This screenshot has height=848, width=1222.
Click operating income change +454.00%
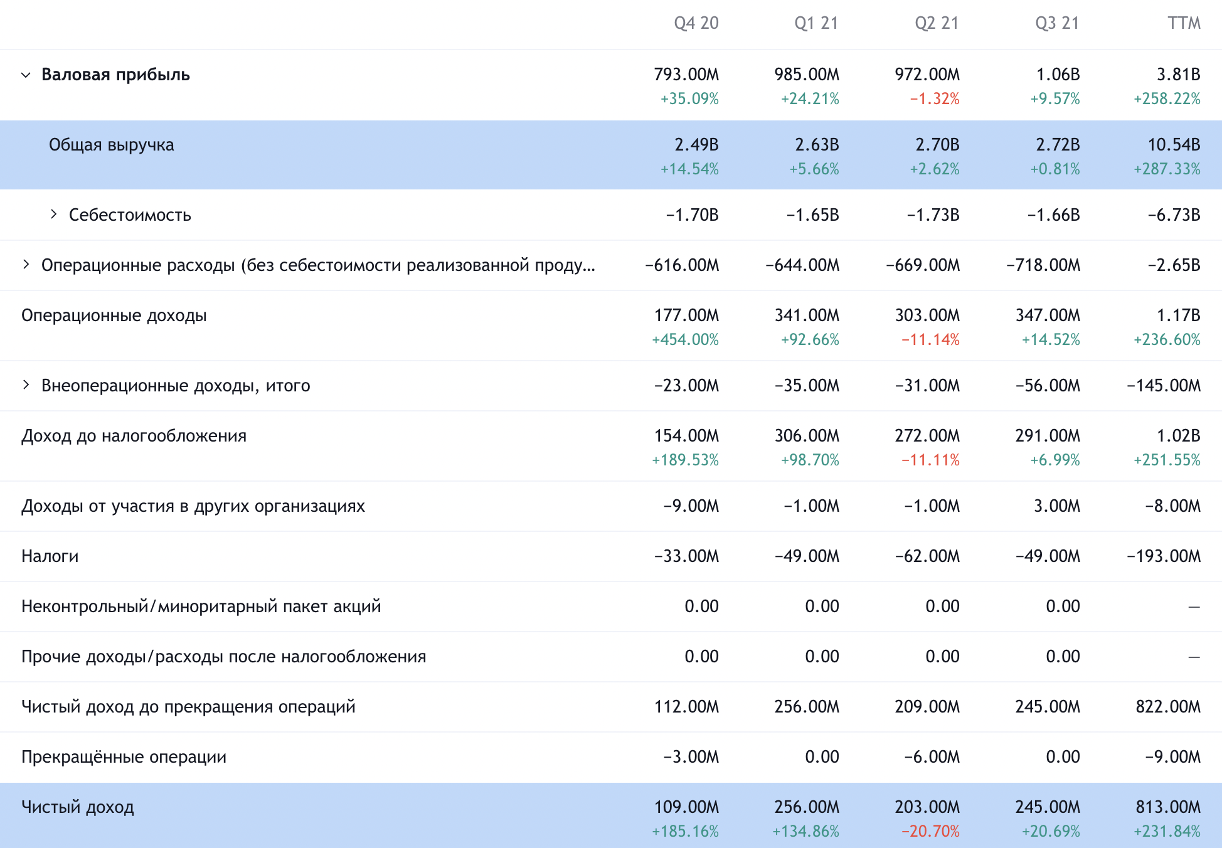coord(685,340)
